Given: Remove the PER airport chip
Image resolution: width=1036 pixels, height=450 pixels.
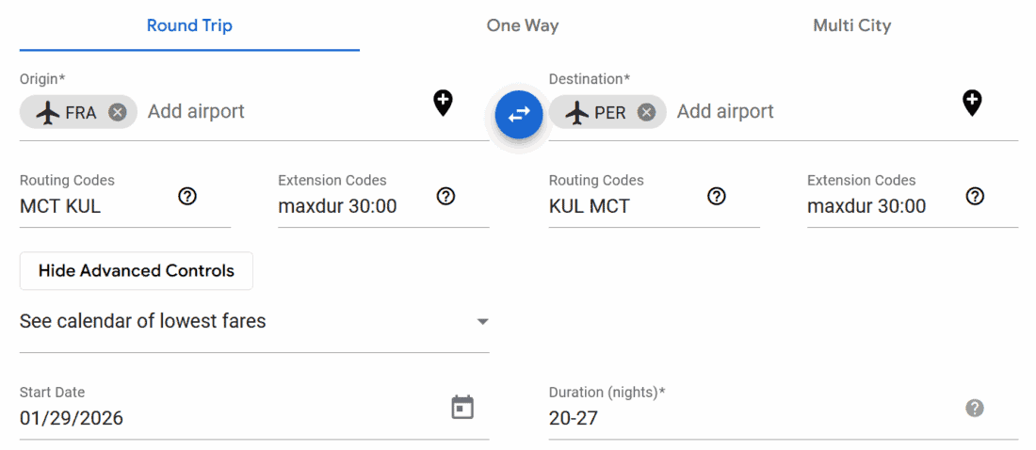Looking at the screenshot, I should pyautogui.click(x=646, y=112).
